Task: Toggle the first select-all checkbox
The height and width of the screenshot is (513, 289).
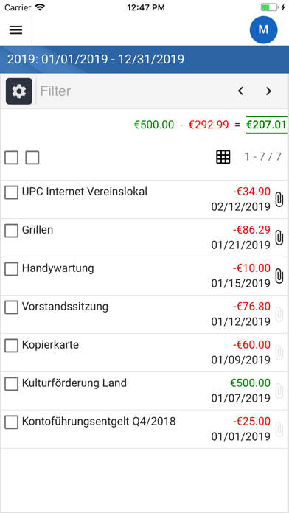Action: [x=12, y=158]
